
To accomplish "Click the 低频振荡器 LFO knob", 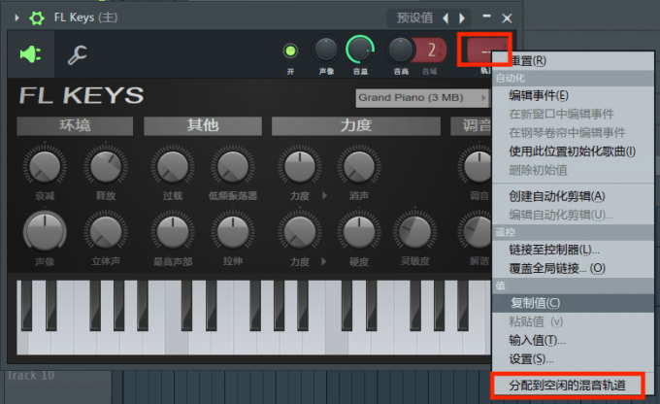I will tap(231, 167).
